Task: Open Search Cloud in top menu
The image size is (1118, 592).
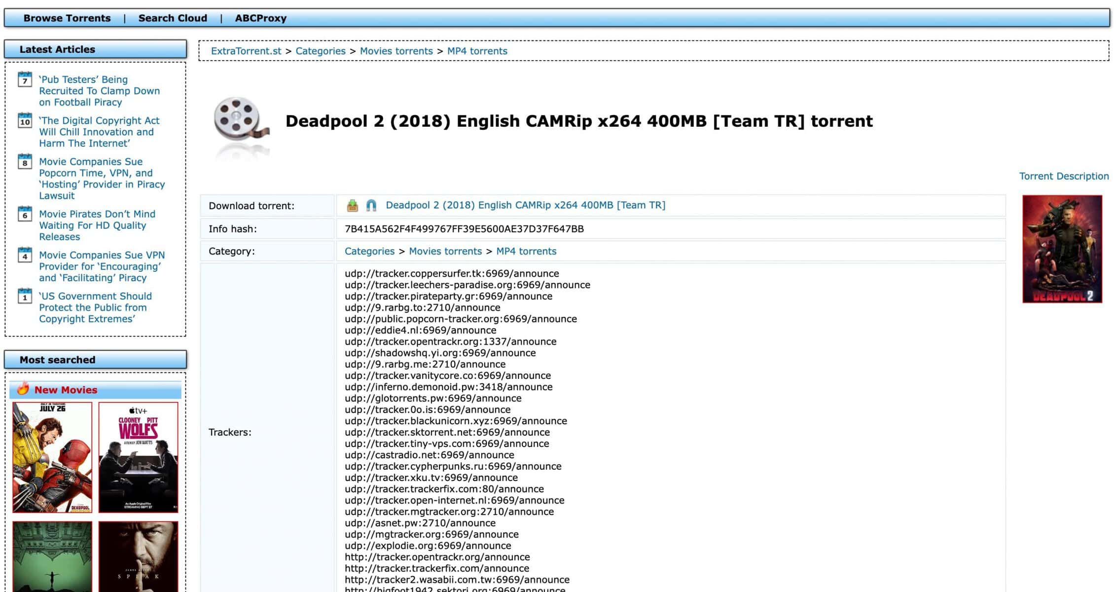Action: pyautogui.click(x=173, y=18)
